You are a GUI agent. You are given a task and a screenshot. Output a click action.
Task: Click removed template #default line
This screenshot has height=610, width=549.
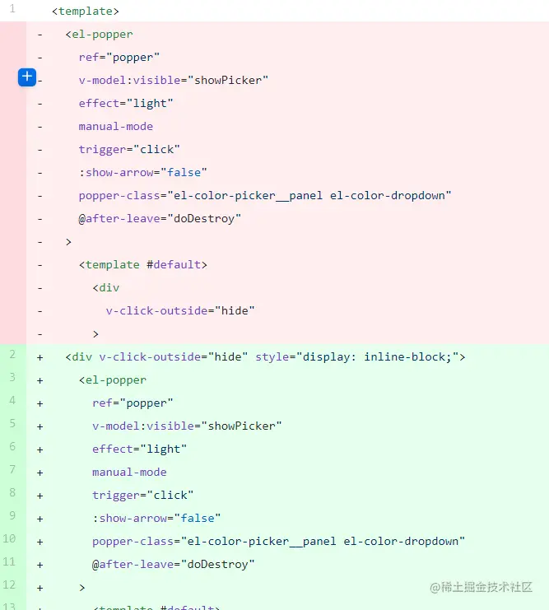(143, 265)
